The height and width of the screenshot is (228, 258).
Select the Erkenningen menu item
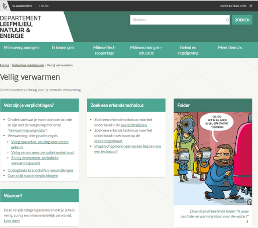click(x=63, y=47)
